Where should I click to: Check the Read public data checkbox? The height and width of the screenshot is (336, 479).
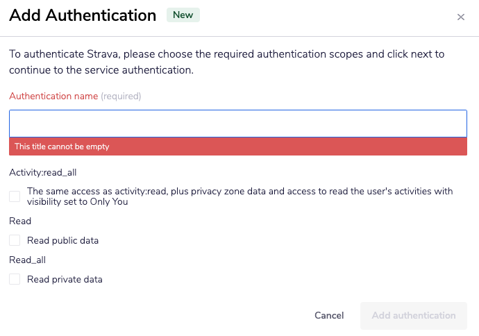15,240
